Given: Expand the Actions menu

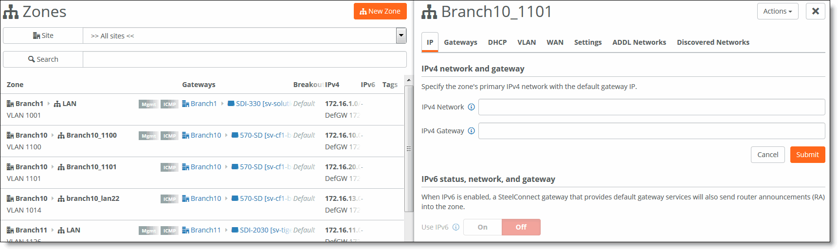Looking at the screenshot, I should pyautogui.click(x=777, y=11).
